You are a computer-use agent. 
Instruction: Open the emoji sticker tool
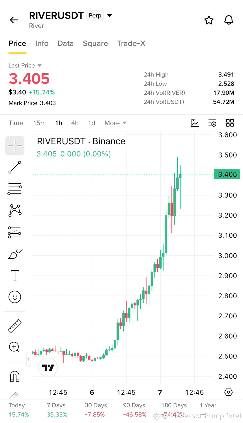[x=15, y=297]
